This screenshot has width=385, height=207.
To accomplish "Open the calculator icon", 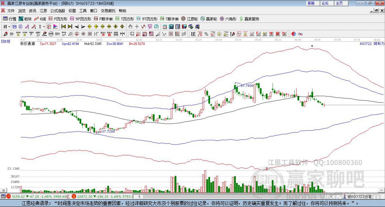I will 171,27.
